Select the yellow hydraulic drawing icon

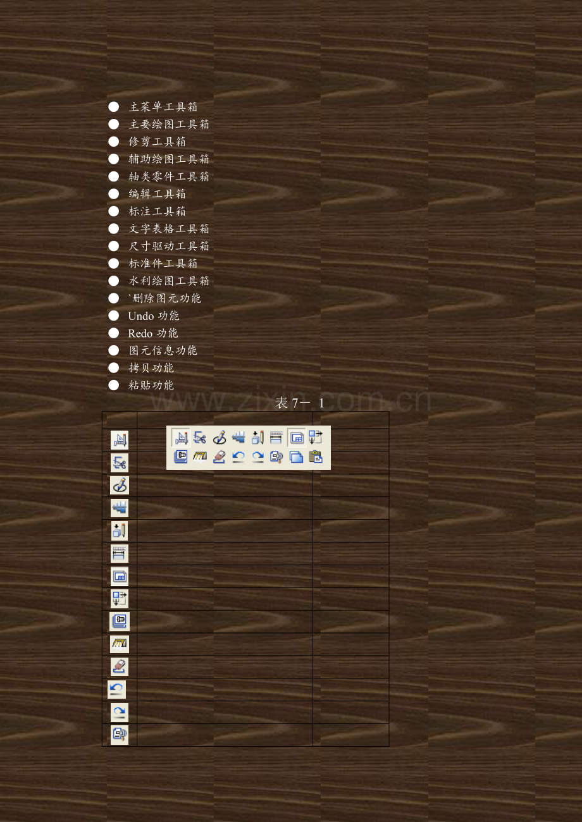click(x=201, y=457)
